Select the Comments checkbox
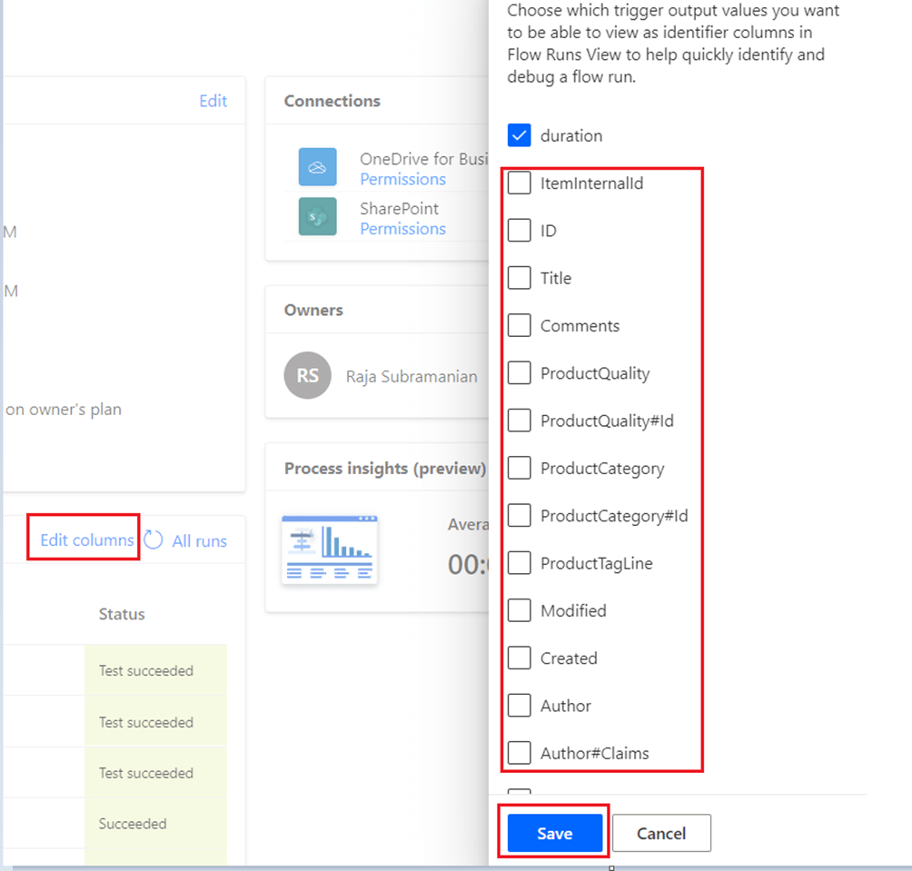This screenshot has width=912, height=871. pyautogui.click(x=520, y=326)
